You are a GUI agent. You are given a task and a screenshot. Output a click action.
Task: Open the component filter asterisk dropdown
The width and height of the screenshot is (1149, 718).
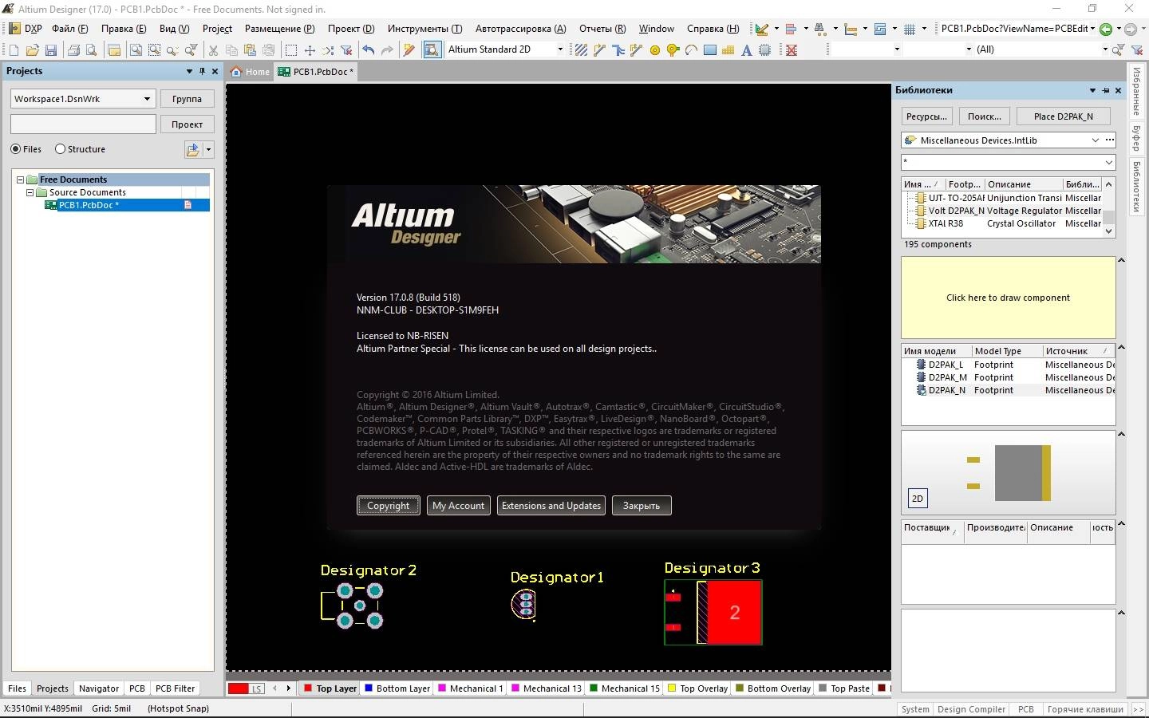pos(1108,163)
